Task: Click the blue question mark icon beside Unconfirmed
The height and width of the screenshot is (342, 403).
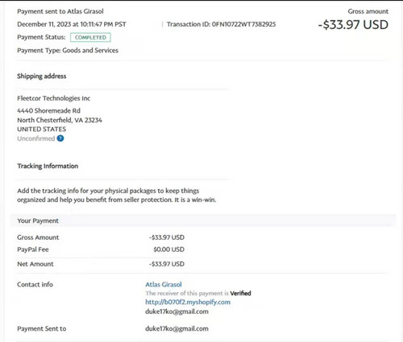Action: click(x=60, y=138)
